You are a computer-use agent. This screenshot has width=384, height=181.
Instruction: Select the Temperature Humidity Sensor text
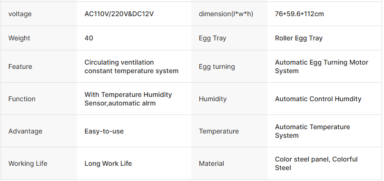(x=128, y=99)
